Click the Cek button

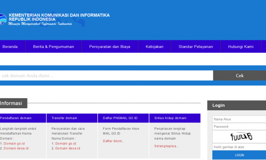(x=239, y=76)
